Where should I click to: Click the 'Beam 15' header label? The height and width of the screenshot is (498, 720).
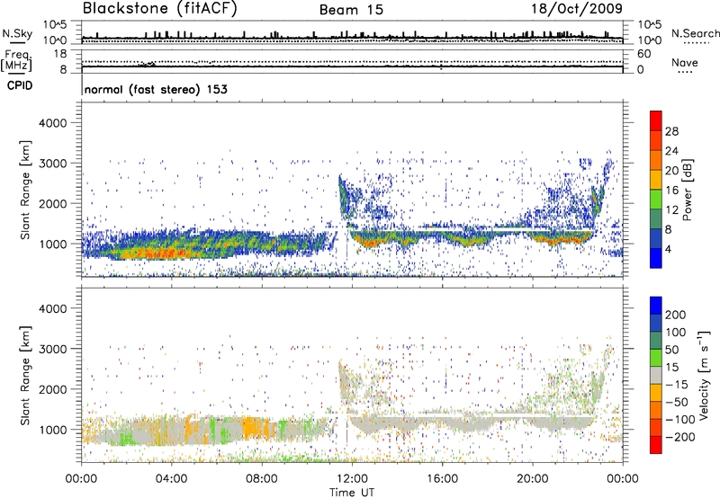[351, 10]
